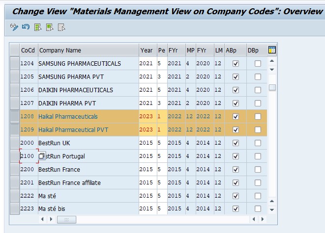Image resolution: width=325 pixels, height=233 pixels.
Task: Click the far-right horizontal scroll left arrow
Action: point(254,219)
